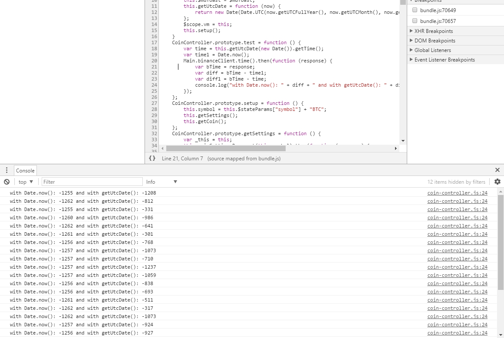The height and width of the screenshot is (338, 504).
Task: Select the Console drawer tab
Action: (x=25, y=170)
